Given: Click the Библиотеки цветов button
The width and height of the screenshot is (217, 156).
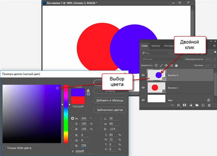Looking at the screenshot, I should [x=110, y=110].
